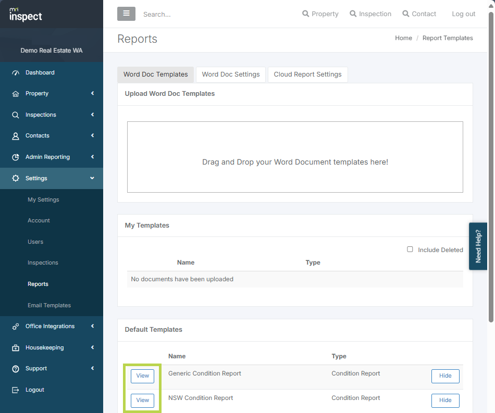495x413 pixels.
Task: Click the Inspections magnifier icon in sidebar
Action: pos(16,115)
